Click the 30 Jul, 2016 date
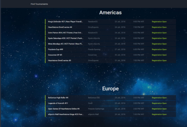Screen dimensions: 187x127 pyautogui.click(x=120, y=55)
